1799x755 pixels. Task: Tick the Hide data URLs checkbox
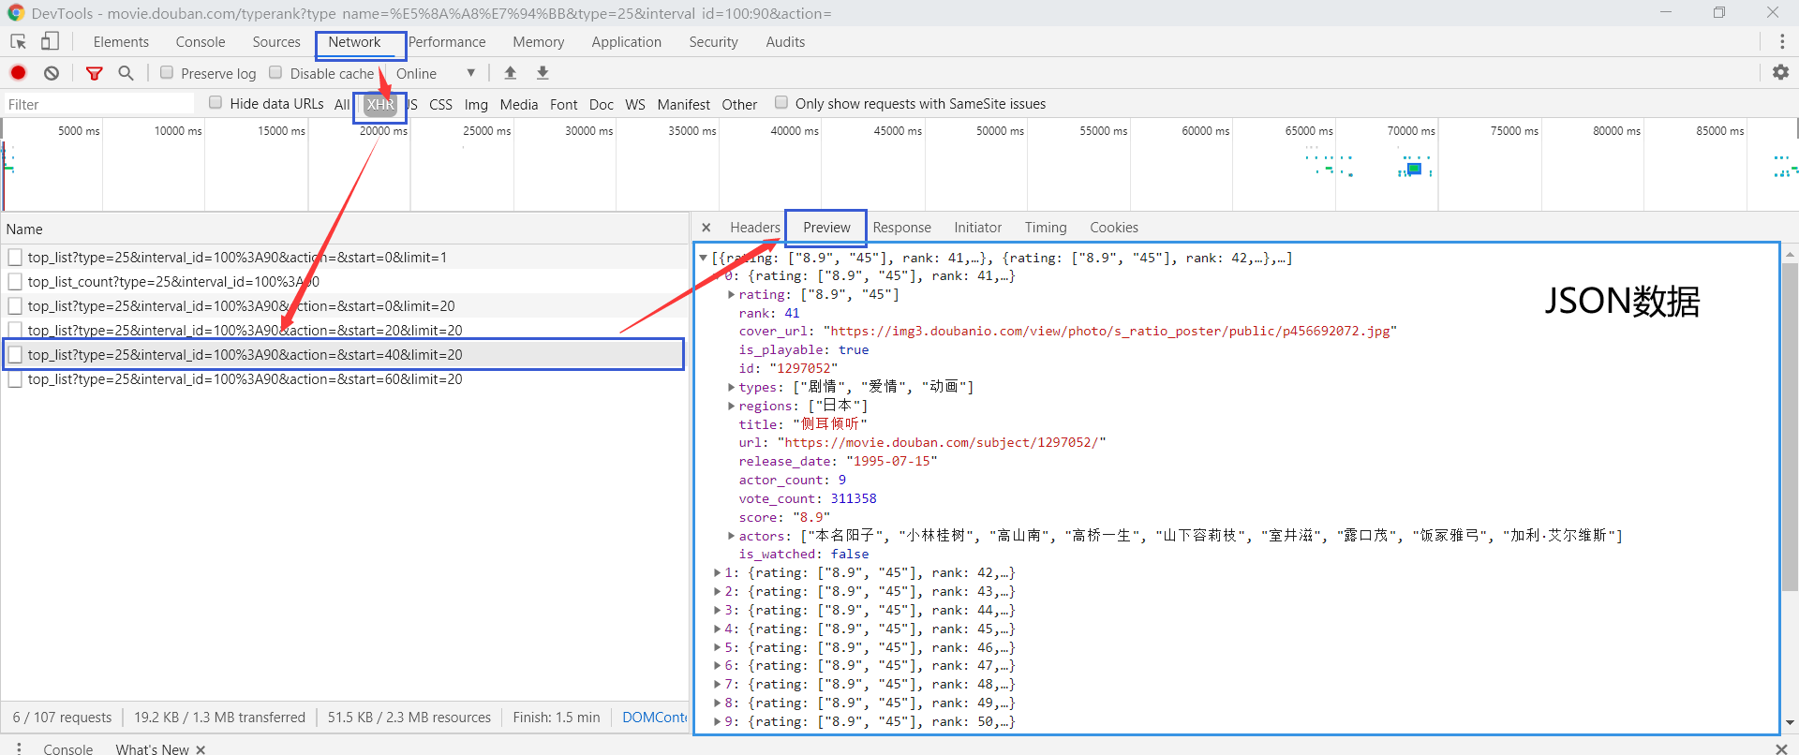tap(216, 103)
